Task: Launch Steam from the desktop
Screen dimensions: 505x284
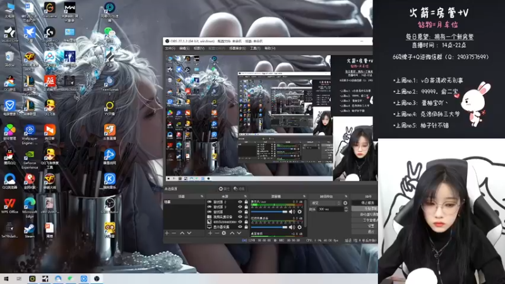Action: pyautogui.click(x=30, y=230)
